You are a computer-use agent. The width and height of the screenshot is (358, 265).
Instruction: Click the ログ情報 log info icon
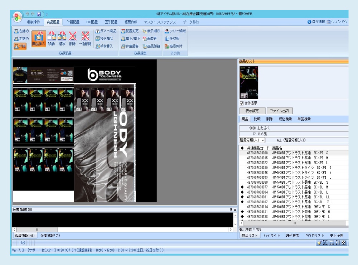click(x=309, y=22)
